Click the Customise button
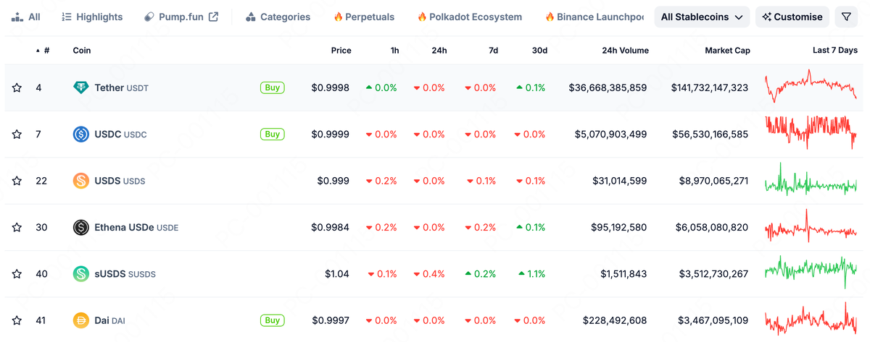Image resolution: width=870 pixels, height=342 pixels. click(792, 17)
